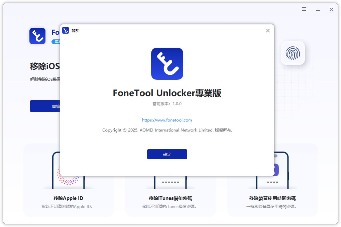Close the 關於 dialog with X
This screenshot has height=227, width=341.
(268, 31)
